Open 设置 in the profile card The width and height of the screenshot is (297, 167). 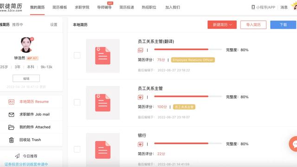pyautogui.click(x=54, y=25)
